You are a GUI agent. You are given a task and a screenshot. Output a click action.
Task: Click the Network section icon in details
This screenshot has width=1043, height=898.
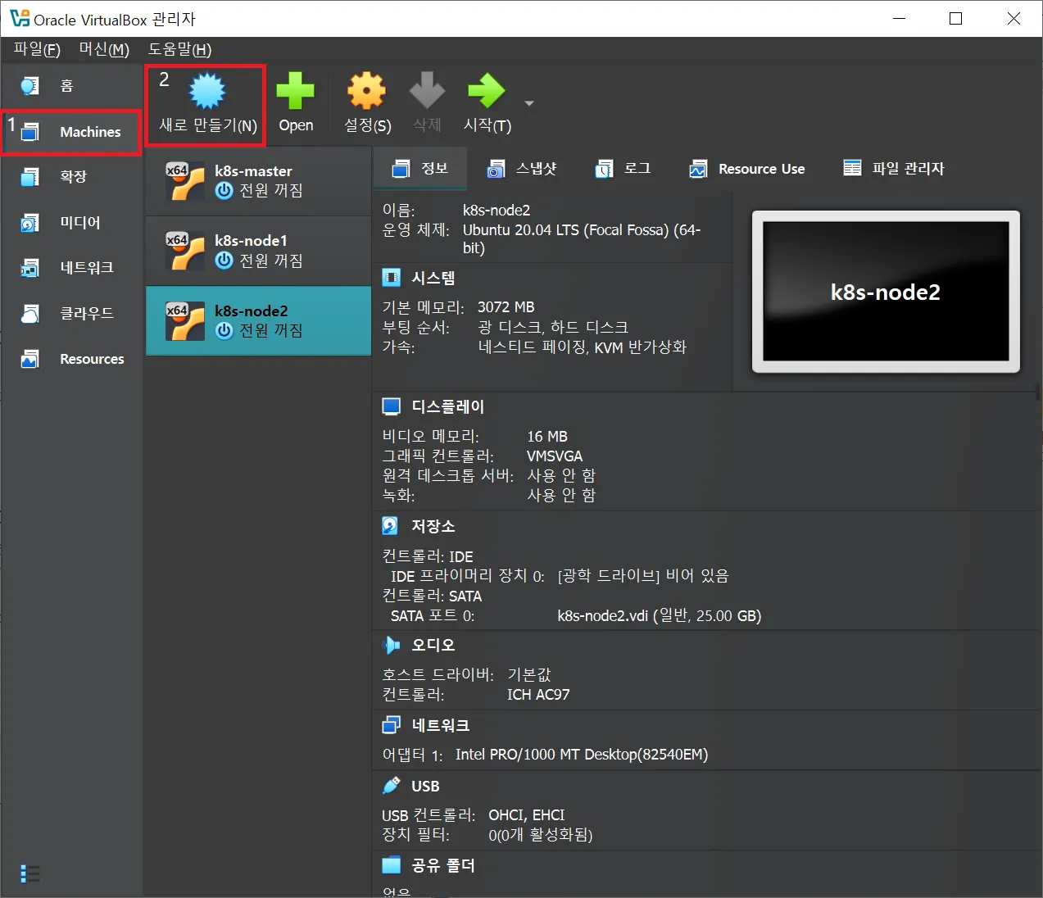392,725
